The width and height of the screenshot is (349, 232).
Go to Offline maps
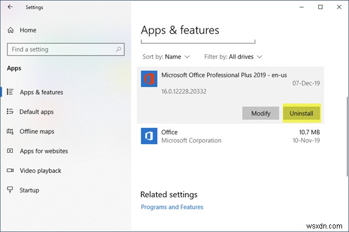[37, 131]
